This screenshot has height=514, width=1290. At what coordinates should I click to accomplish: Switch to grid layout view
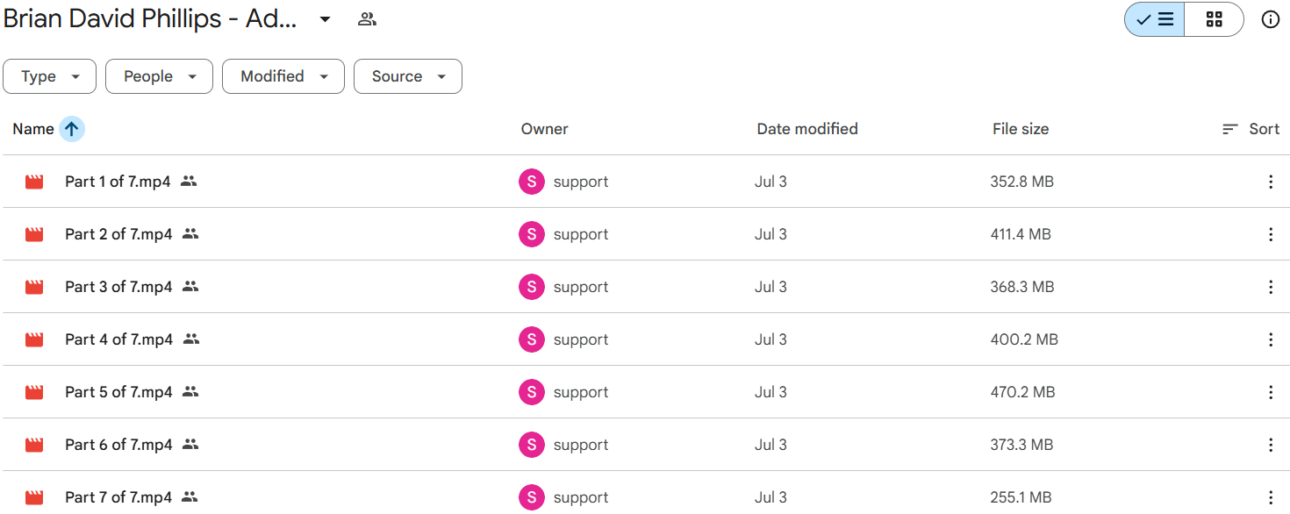click(1214, 19)
